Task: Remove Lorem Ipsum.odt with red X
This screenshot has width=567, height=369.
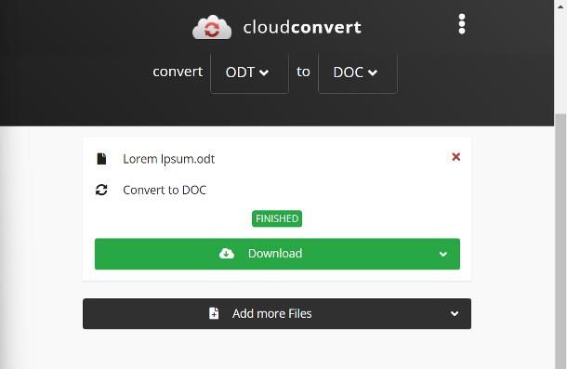Action: point(456,157)
